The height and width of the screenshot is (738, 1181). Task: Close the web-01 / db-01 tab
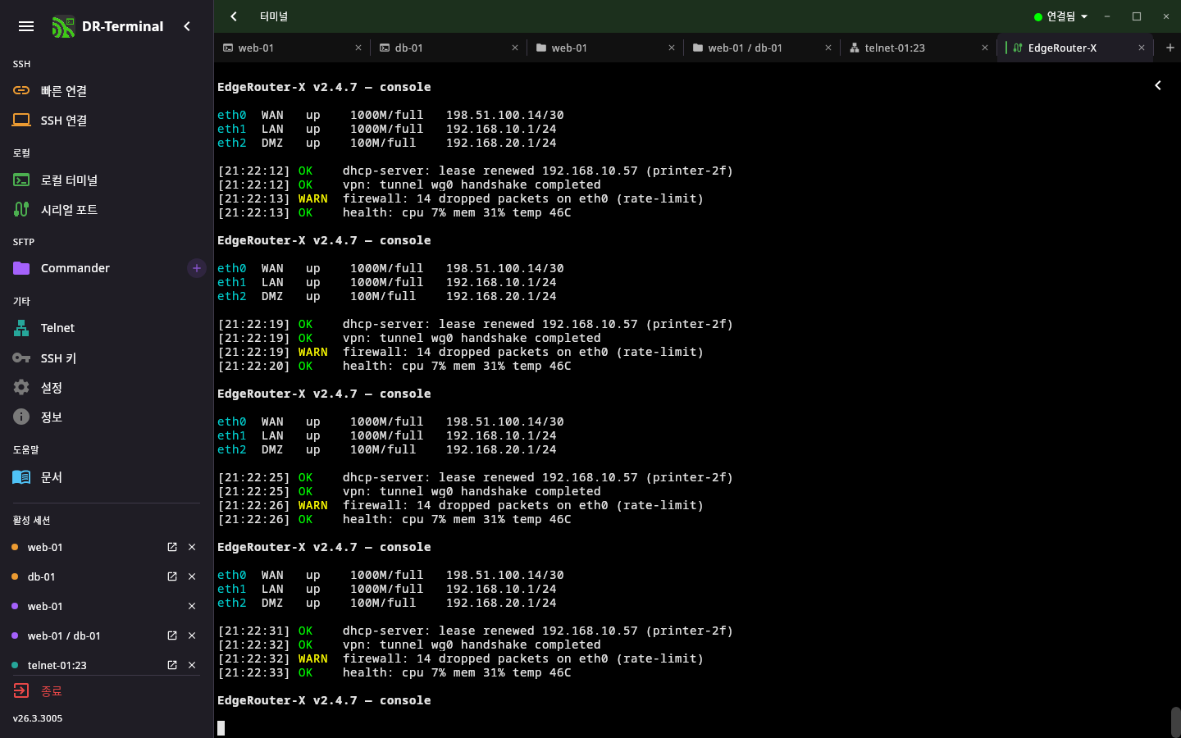click(x=828, y=48)
